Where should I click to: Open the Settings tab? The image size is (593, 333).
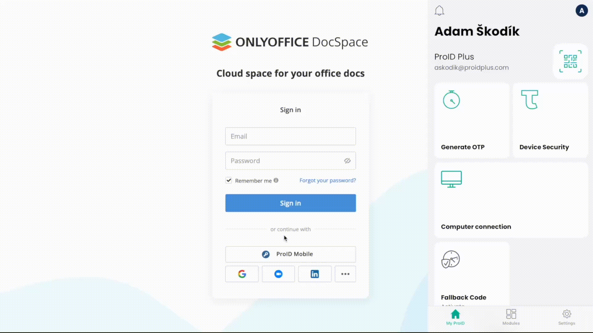click(x=566, y=317)
